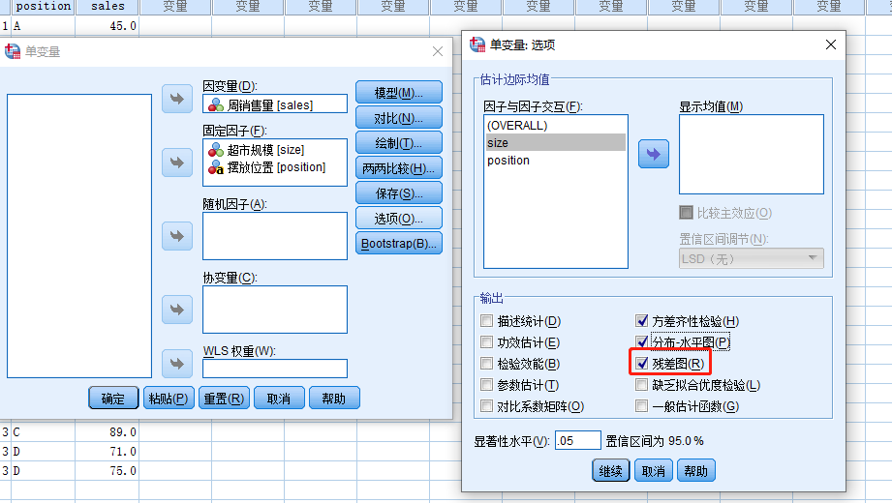The width and height of the screenshot is (892, 503).
Task: Open 选项(O)... dialog
Action: coord(399,219)
